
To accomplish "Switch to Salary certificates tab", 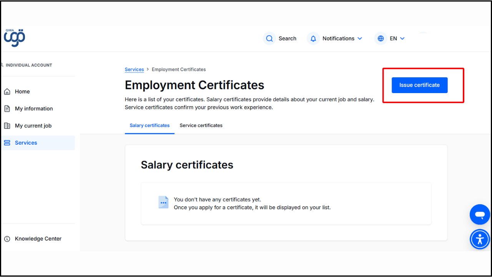I will pyautogui.click(x=150, y=125).
